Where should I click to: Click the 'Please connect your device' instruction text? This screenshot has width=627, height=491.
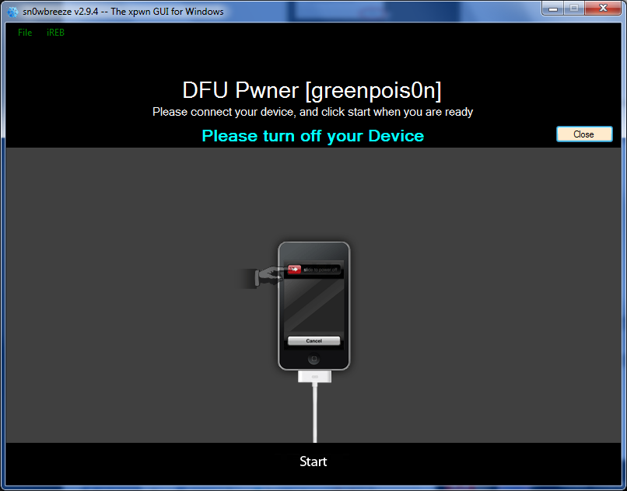313,112
